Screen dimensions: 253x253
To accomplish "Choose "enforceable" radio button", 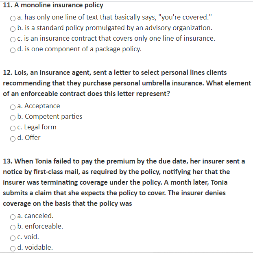I will (x=13, y=227).
